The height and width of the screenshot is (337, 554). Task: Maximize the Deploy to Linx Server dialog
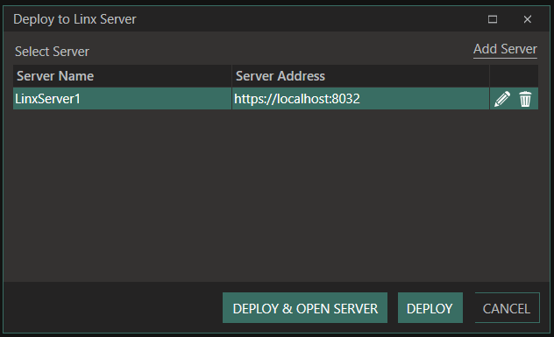tap(493, 19)
